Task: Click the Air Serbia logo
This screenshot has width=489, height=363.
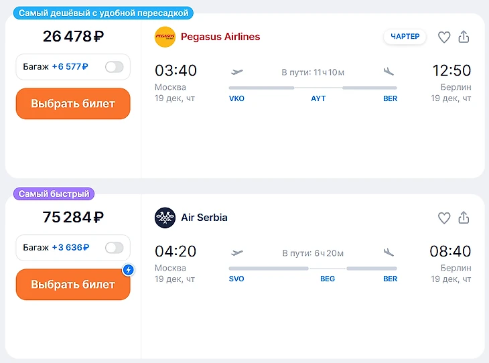Action: point(165,218)
